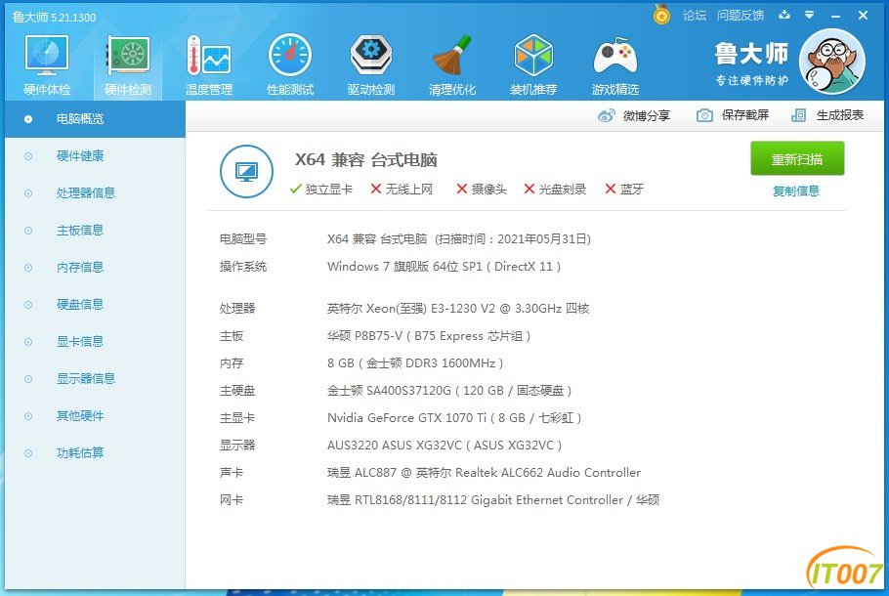This screenshot has width=889, height=596.
Task: Click the 光盘刻录 status indicator
Action: (x=555, y=190)
